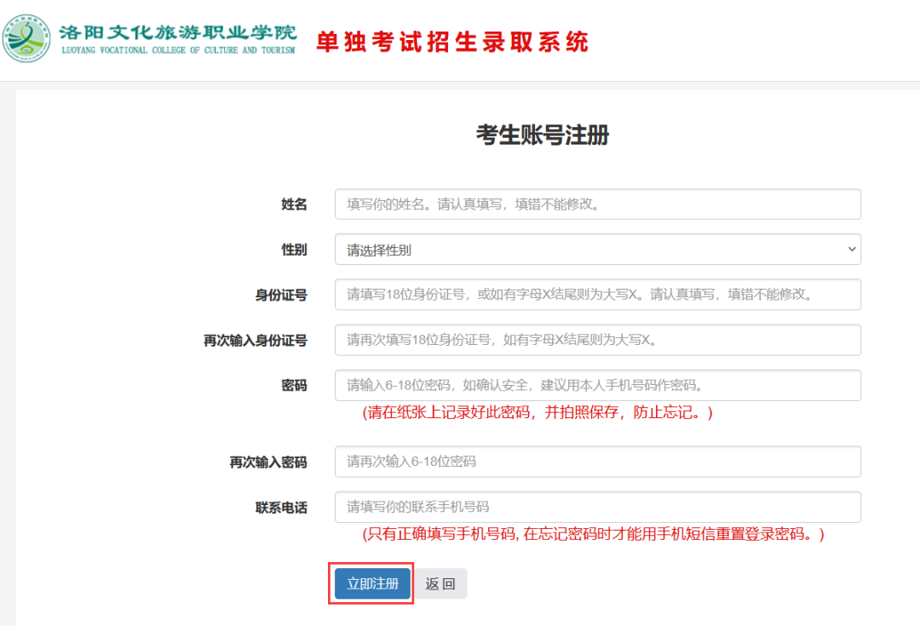The width and height of the screenshot is (920, 626).
Task: Click the red password reminder note
Action: (538, 413)
